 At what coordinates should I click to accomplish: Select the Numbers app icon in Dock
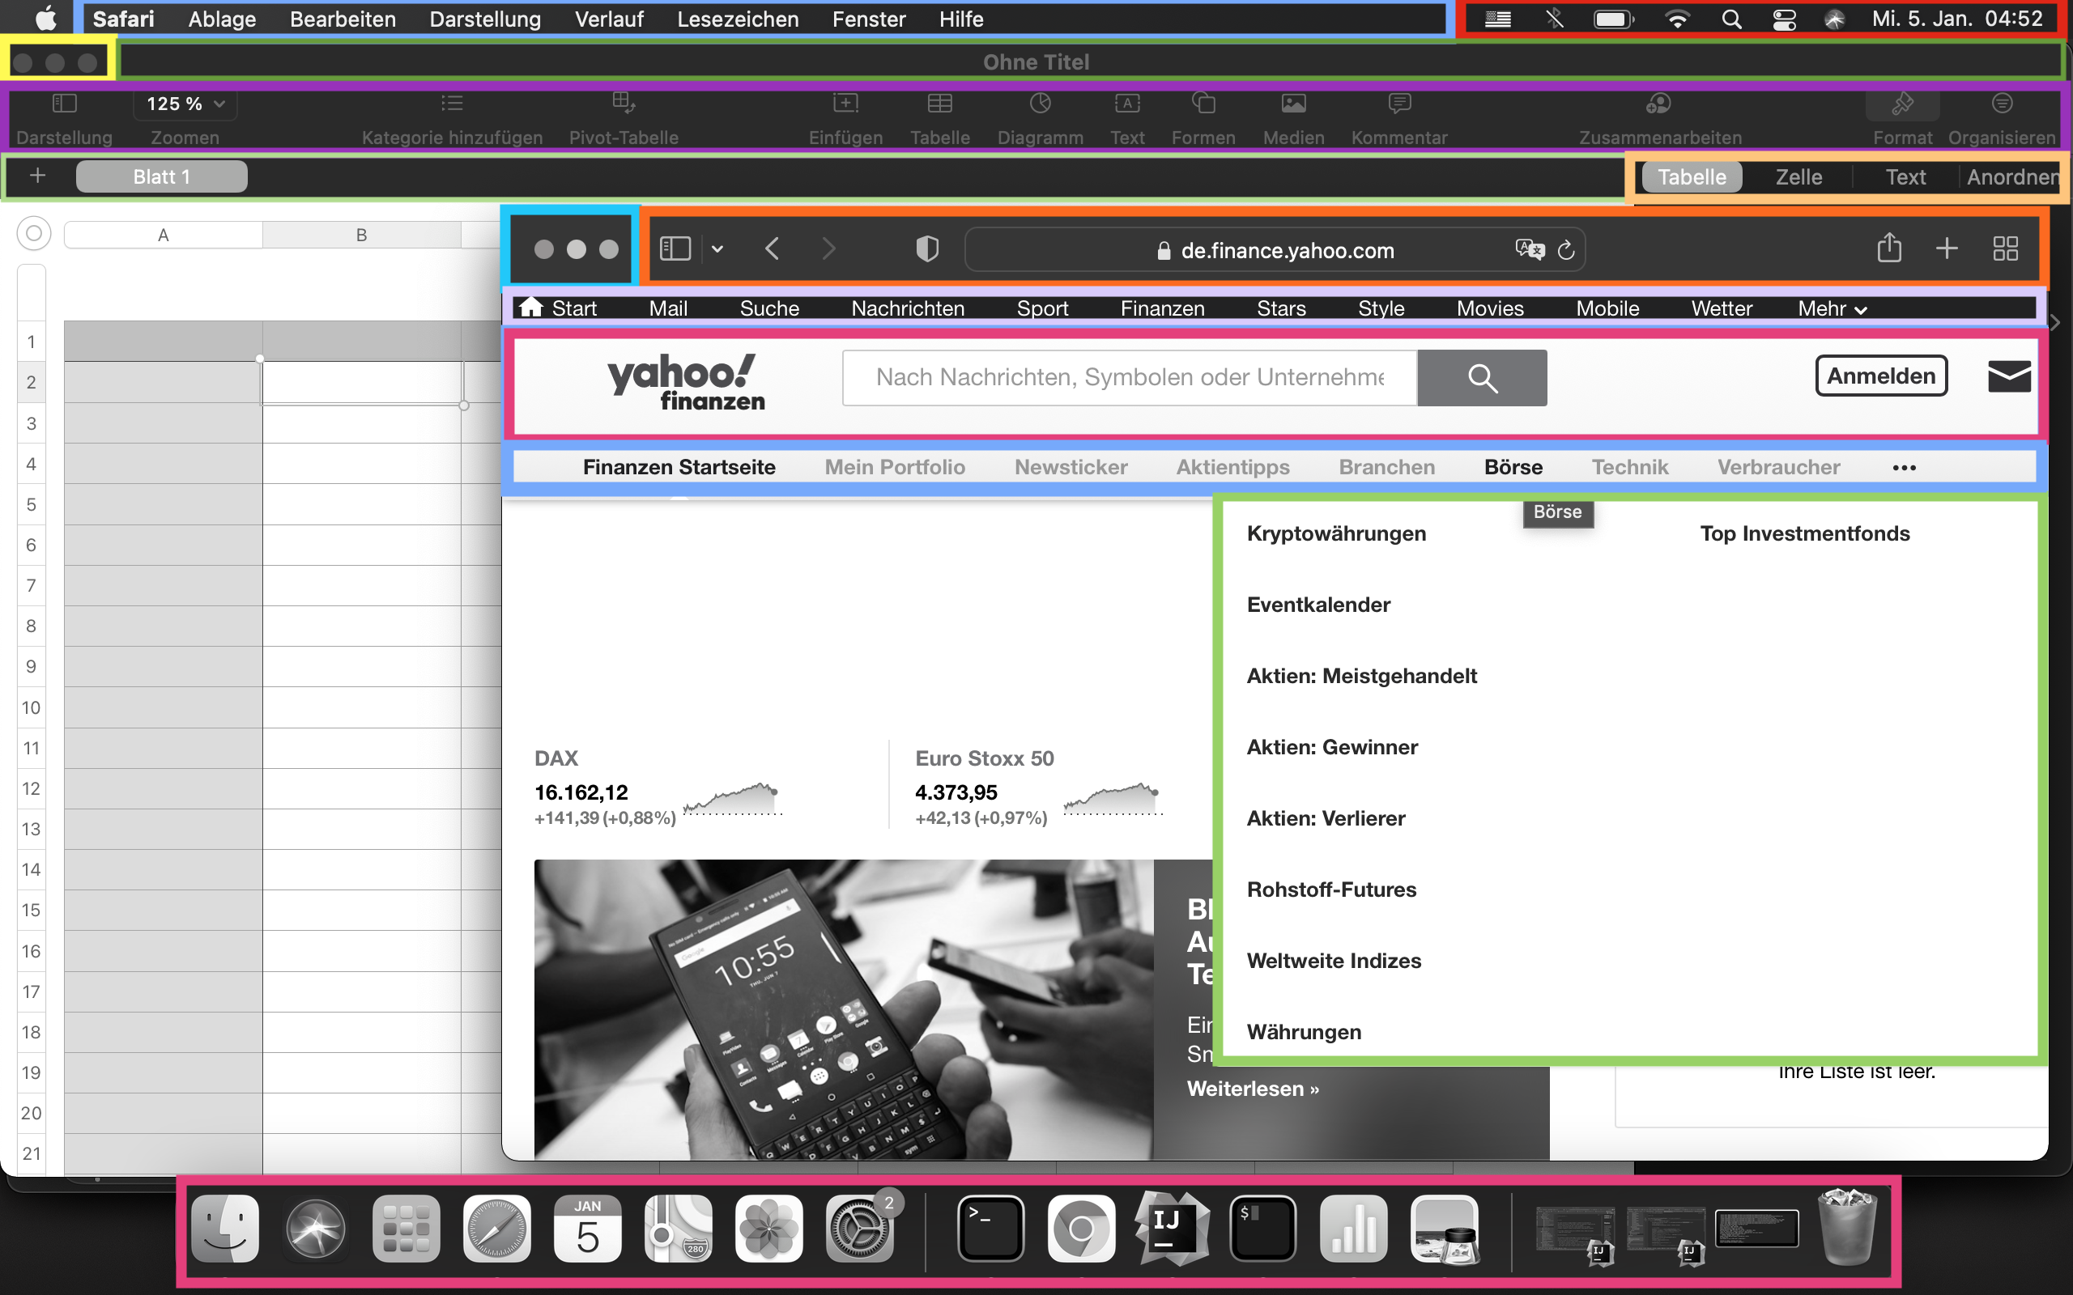[1351, 1233]
